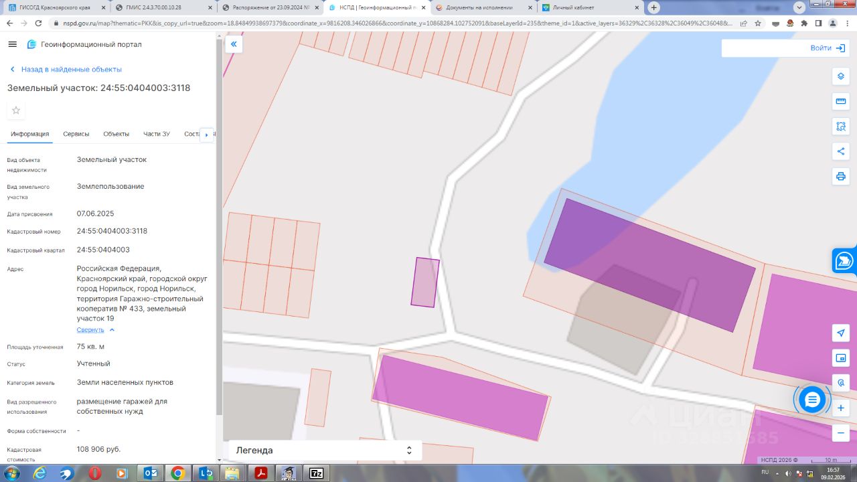Open 7-Zip from the taskbar
The height and width of the screenshot is (482, 857).
tap(317, 473)
